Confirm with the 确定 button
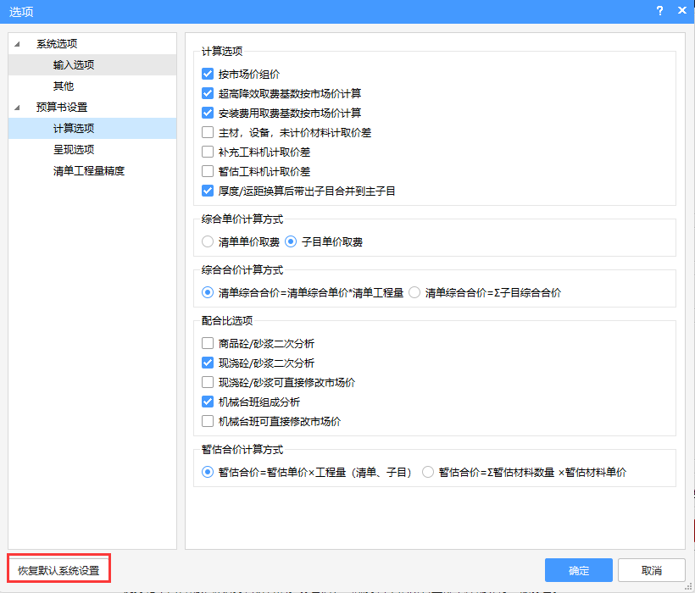 (x=579, y=570)
